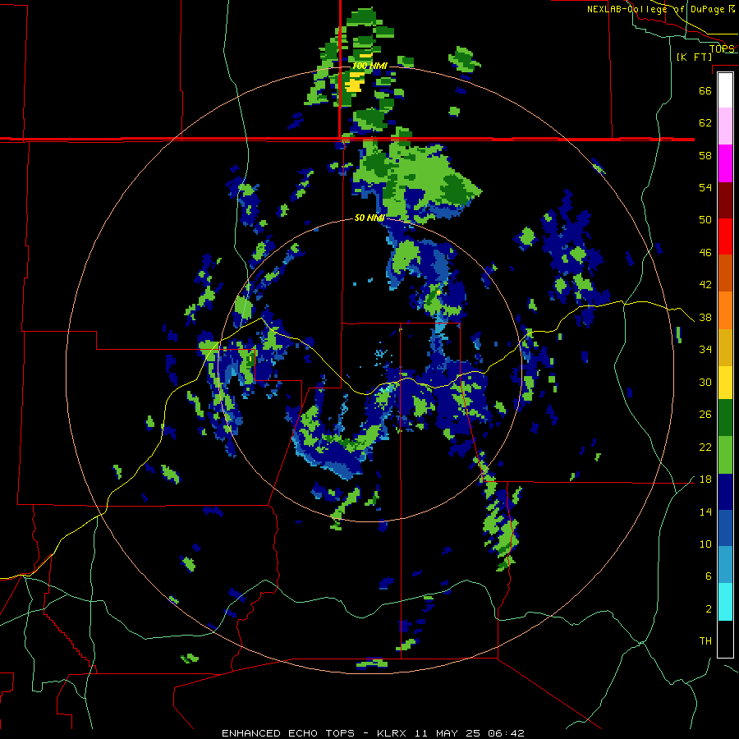The height and width of the screenshot is (739, 739).
Task: Click the "18" legend value
Action: [705, 480]
